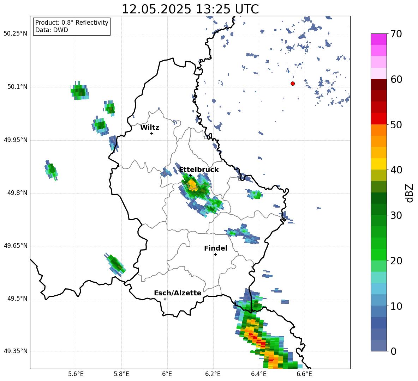Click the "6.6°E" longitude label

[x=304, y=374]
